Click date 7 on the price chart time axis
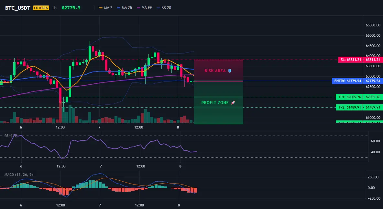 point(99,127)
